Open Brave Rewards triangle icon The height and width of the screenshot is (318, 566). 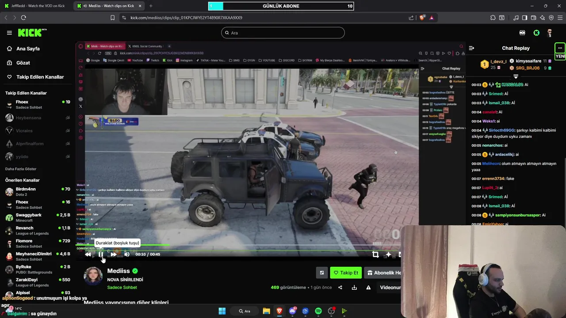tap(432, 18)
